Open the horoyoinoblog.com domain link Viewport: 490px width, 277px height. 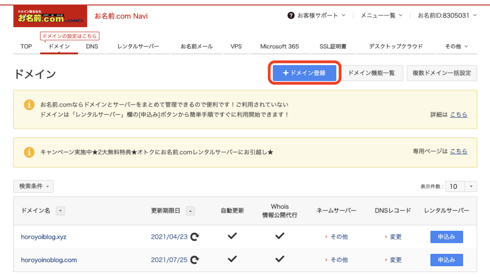[x=49, y=260]
